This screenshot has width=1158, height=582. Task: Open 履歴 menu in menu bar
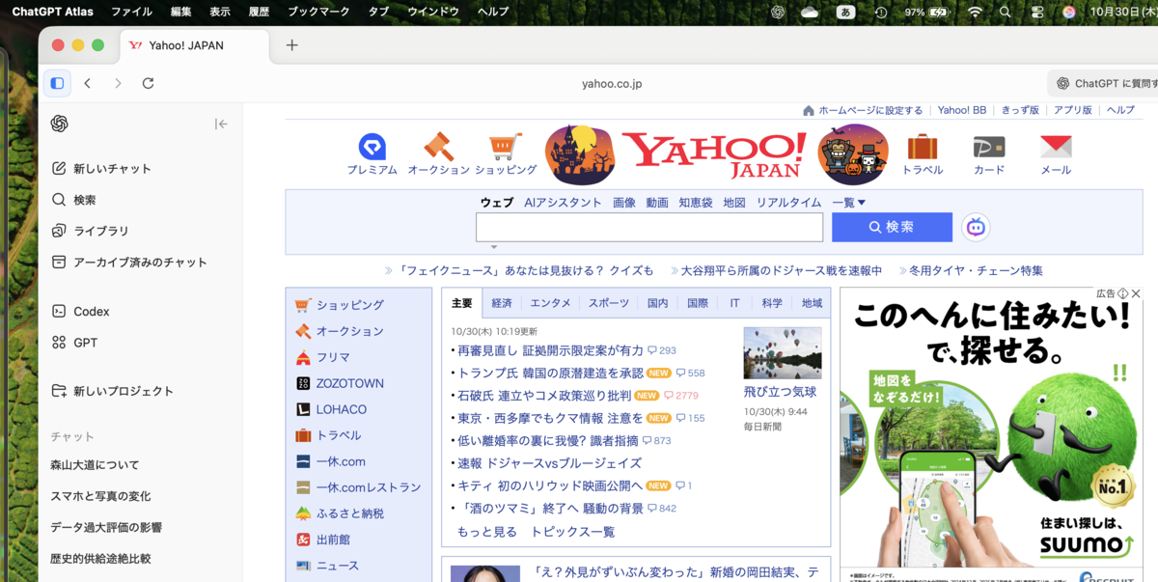coord(259,12)
